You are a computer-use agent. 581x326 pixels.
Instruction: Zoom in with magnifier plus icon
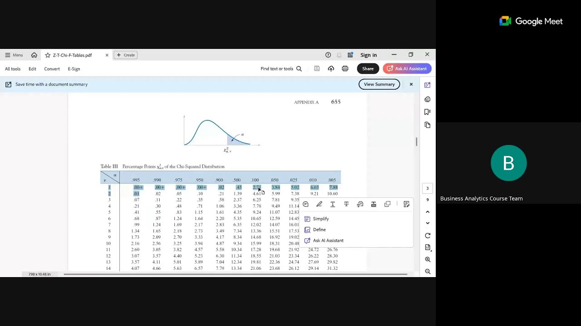coord(428,259)
